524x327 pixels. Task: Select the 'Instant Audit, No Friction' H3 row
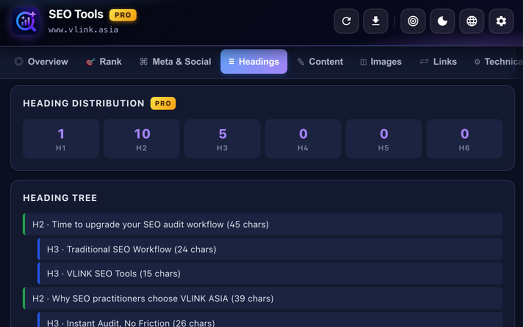pos(270,320)
